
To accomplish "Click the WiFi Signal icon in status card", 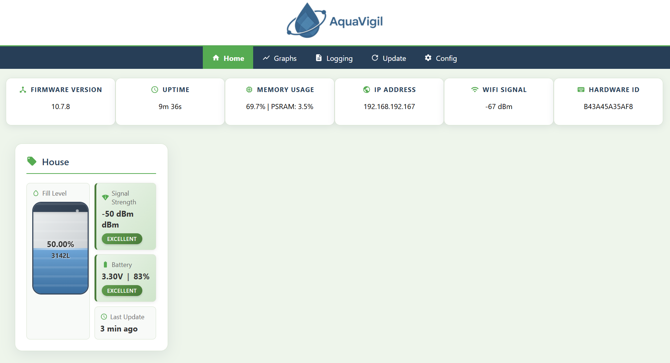I will pyautogui.click(x=474, y=89).
